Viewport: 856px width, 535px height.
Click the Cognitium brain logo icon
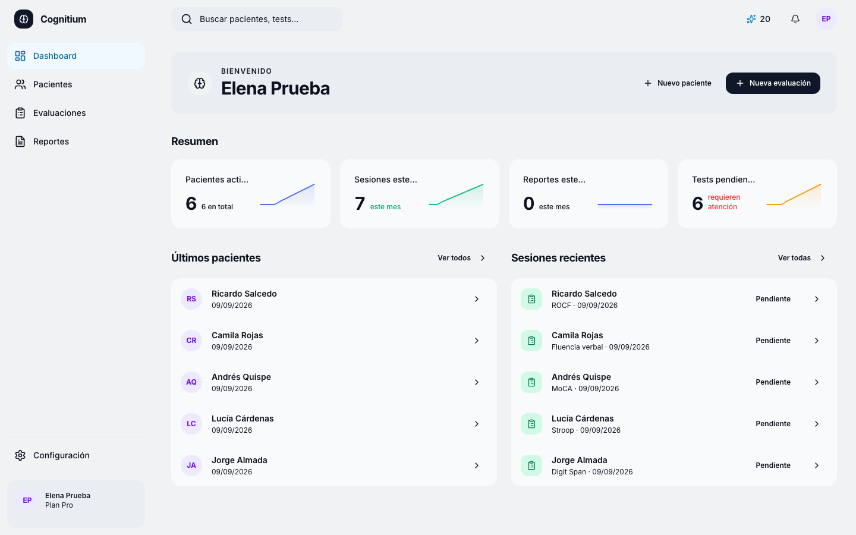24,19
